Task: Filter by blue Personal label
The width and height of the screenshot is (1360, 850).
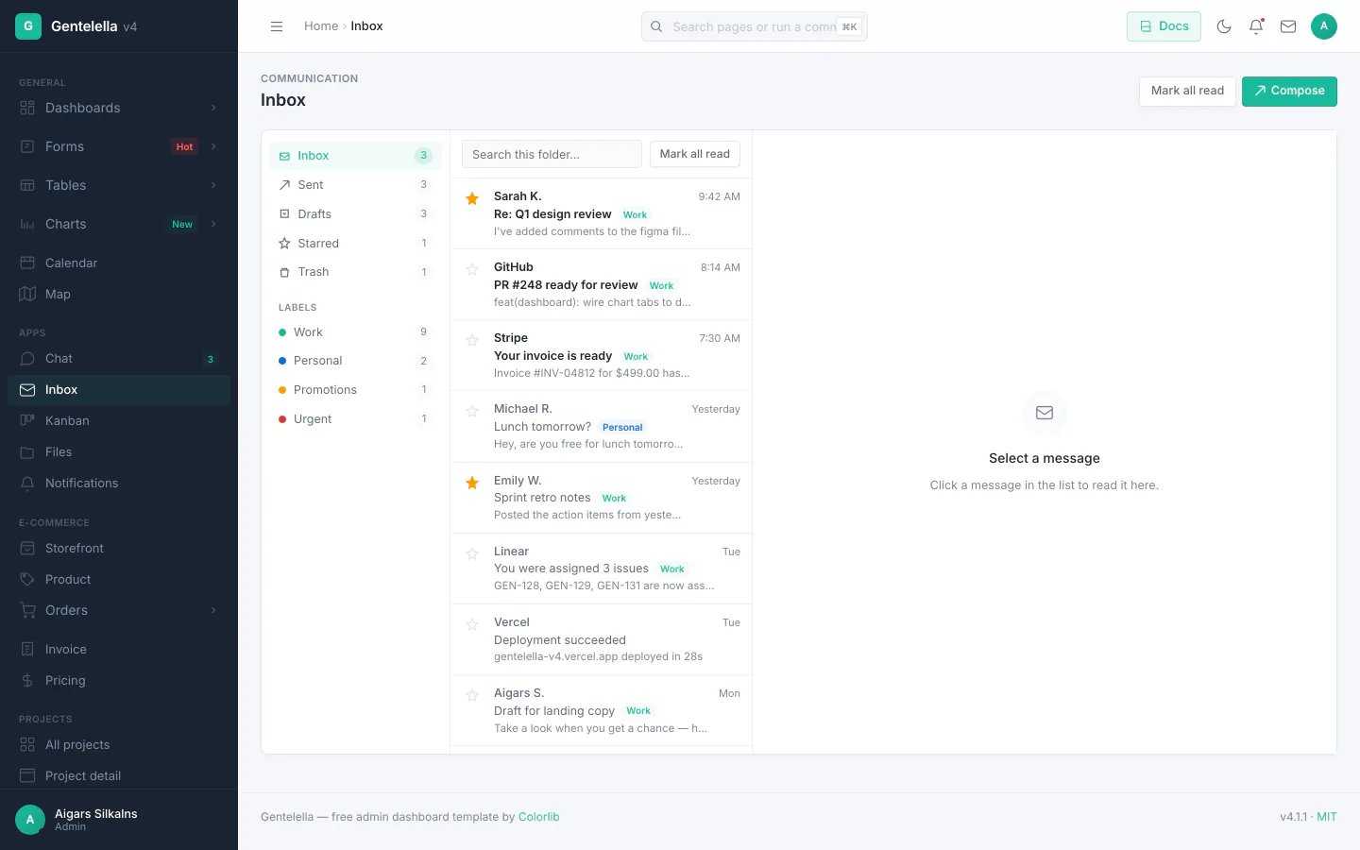Action: [x=355, y=361]
